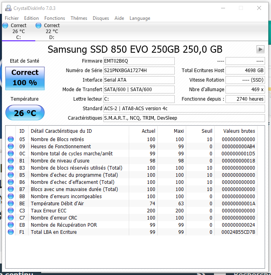Screen dimensions: 271x275
Task: Click the Interface field Serial ATA
Action: pos(139,80)
